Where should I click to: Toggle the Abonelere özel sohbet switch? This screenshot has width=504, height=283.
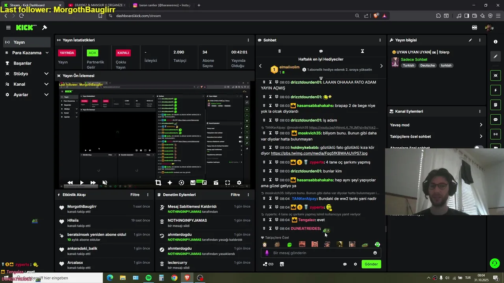pyautogui.click(x=478, y=148)
